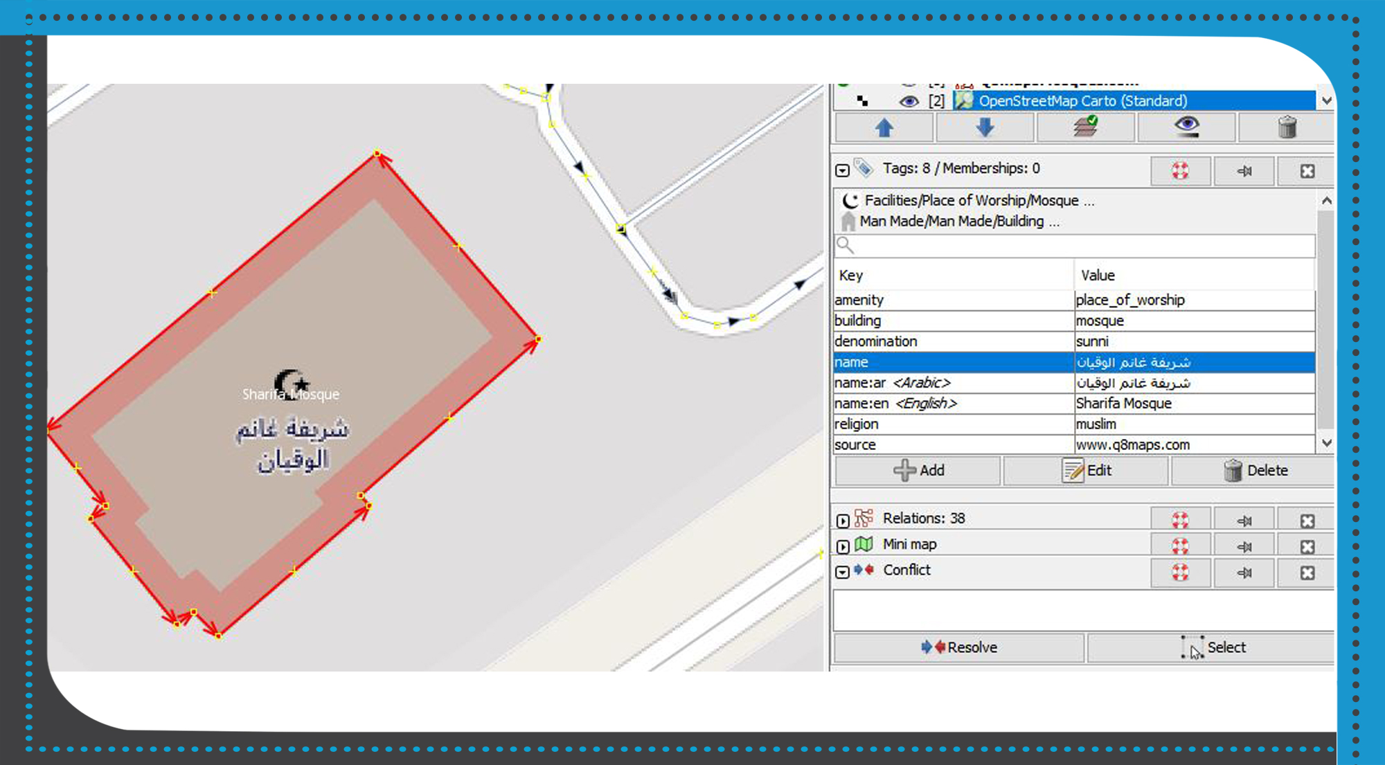Move layer up with blue up arrow
Image resolution: width=1385 pixels, height=765 pixels.
pos(884,127)
